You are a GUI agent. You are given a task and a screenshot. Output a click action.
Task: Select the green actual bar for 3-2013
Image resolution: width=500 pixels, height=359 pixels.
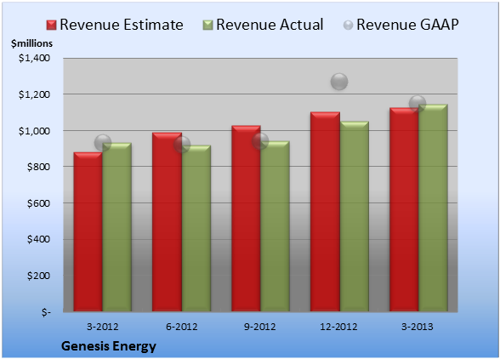[x=433, y=208]
